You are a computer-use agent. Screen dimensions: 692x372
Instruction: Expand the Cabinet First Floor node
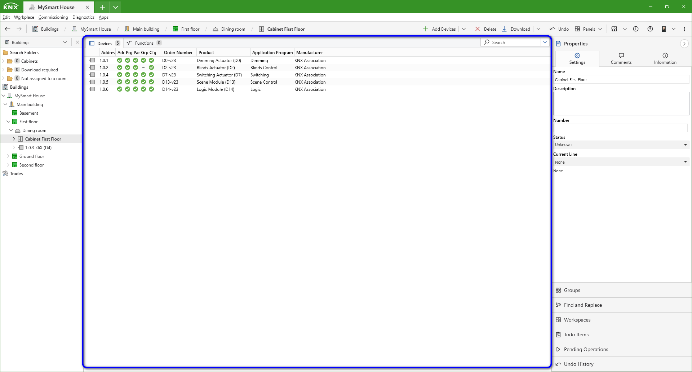pyautogui.click(x=14, y=139)
